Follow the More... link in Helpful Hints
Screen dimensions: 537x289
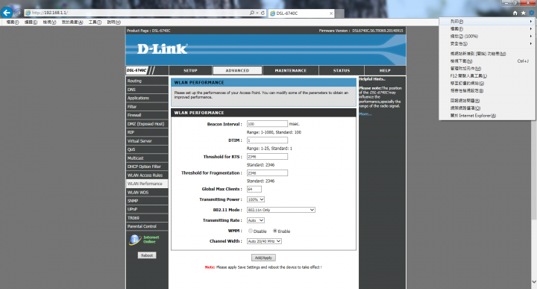pos(365,114)
